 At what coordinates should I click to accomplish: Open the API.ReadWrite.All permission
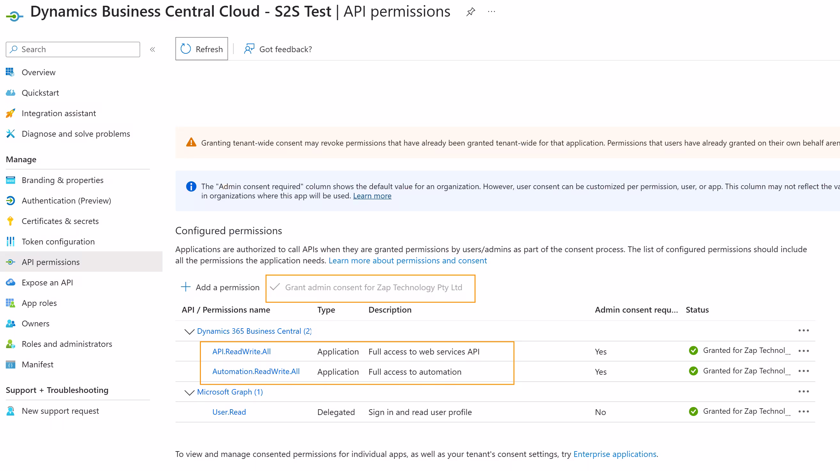click(242, 352)
